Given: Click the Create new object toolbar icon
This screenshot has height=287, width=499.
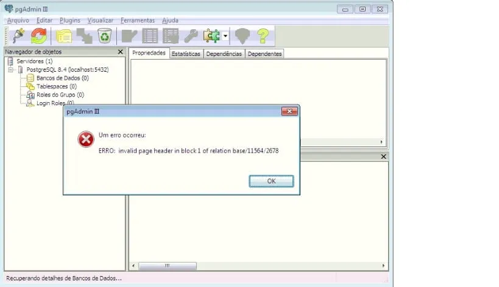Looking at the screenshot, I should [84, 36].
